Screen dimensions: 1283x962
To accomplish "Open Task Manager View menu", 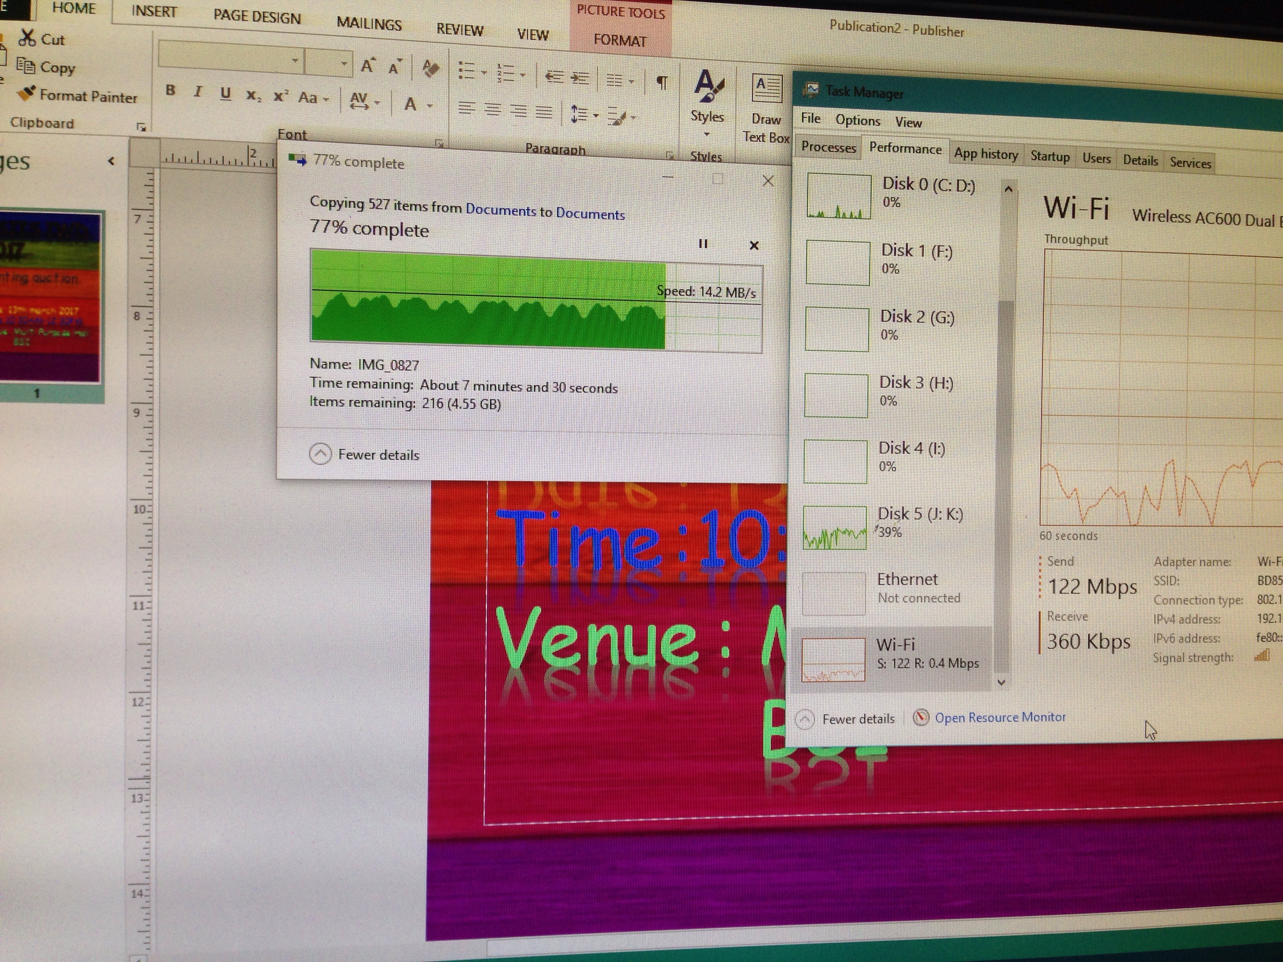I will pos(908,122).
